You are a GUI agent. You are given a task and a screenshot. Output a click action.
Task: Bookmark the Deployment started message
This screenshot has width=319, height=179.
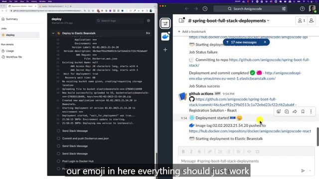(303, 111)
